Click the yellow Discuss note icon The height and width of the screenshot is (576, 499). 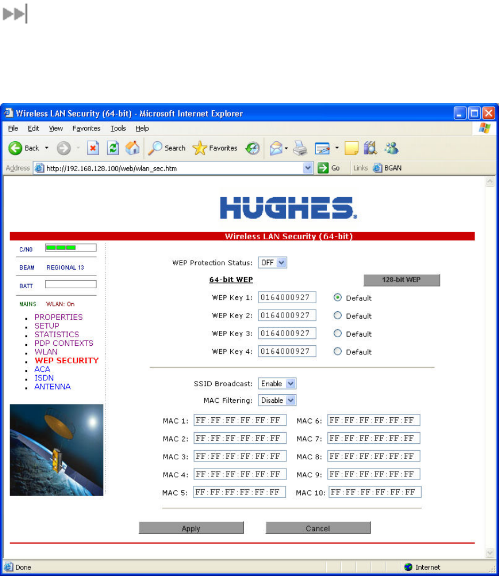coord(351,148)
